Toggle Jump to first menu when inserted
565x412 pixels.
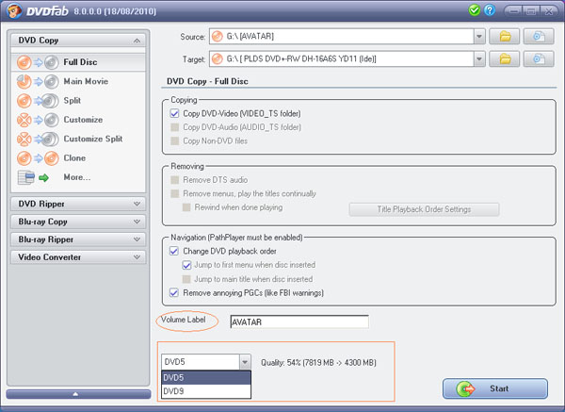(186, 265)
